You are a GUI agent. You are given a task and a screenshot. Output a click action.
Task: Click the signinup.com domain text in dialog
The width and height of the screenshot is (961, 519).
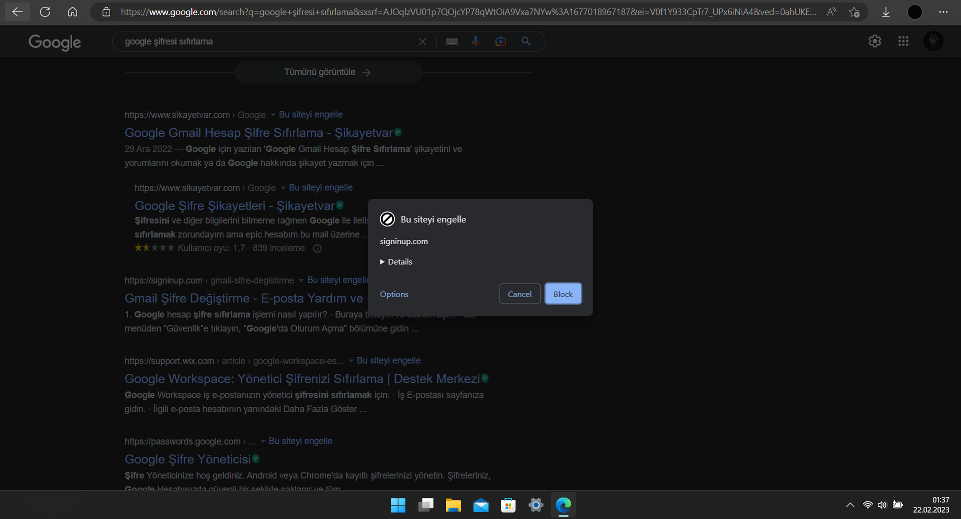click(x=404, y=241)
